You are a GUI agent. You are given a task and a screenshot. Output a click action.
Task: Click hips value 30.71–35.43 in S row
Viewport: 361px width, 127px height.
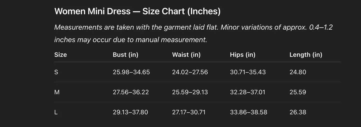coord(248,72)
